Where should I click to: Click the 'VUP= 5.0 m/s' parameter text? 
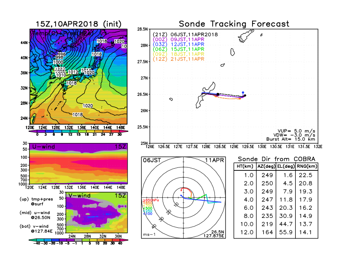point(296,131)
